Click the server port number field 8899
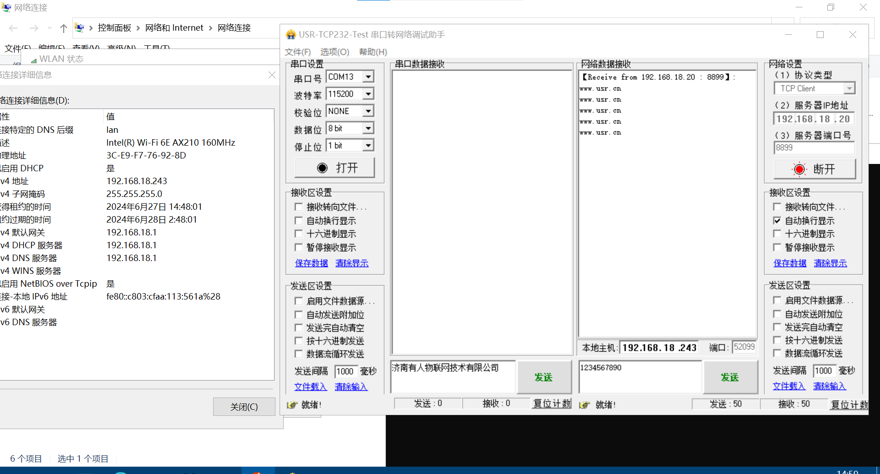The width and height of the screenshot is (880, 474). click(x=814, y=148)
